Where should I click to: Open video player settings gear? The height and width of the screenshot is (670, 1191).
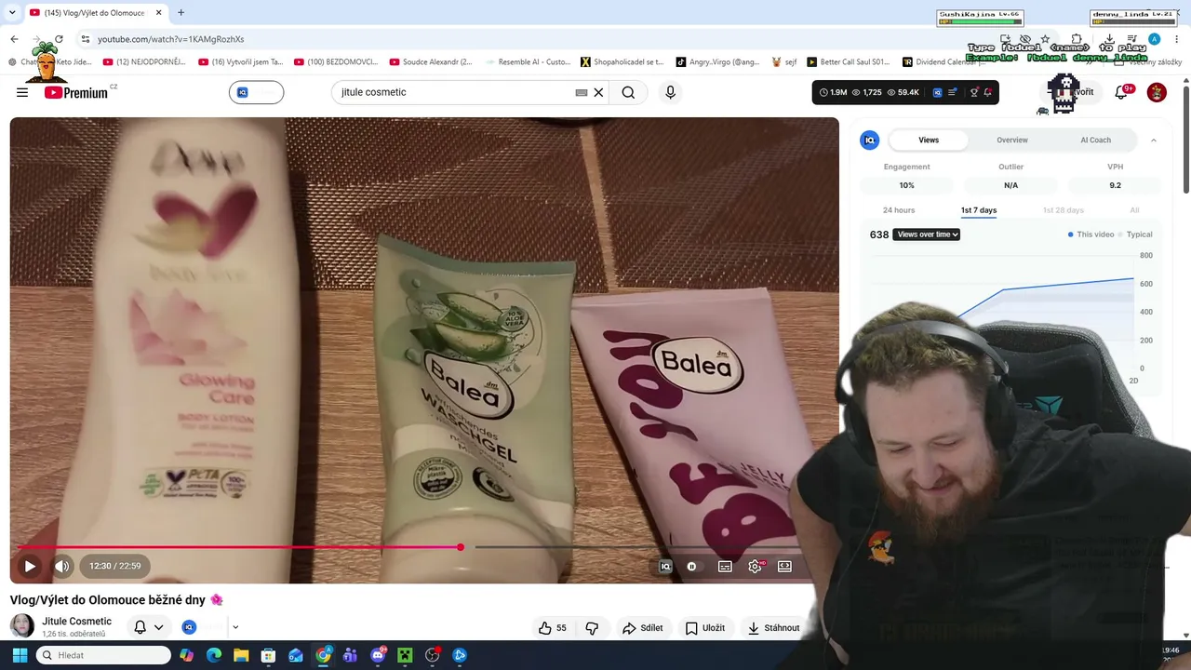click(755, 566)
